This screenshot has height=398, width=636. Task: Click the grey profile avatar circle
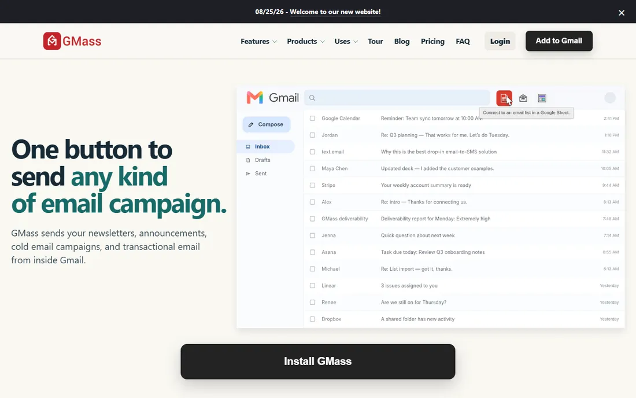coord(609,98)
